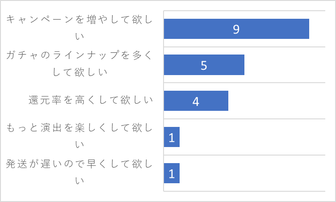This screenshot has width=336, height=202.
Task: Click the data label 1 on bottom bar
Action: 172,174
